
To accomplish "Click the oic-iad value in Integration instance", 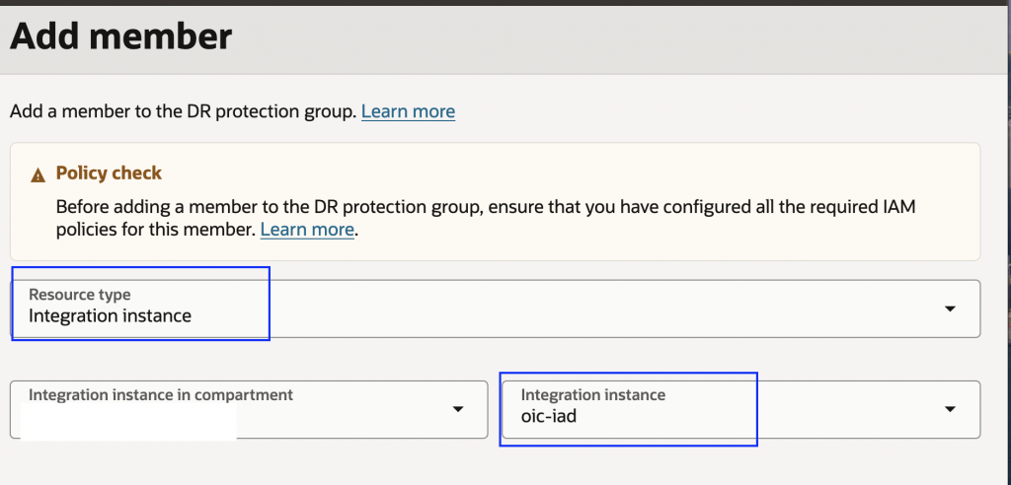I will [548, 417].
